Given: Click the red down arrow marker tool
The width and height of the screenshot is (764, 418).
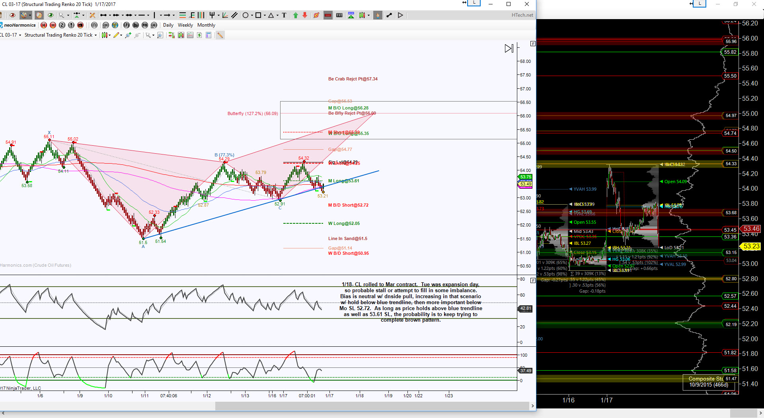Looking at the screenshot, I should pos(305,15).
